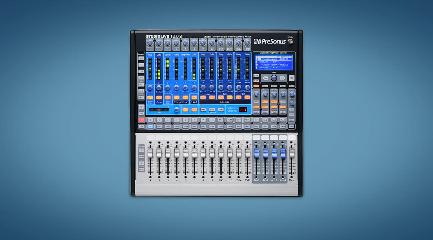The image size is (433, 240).
Task: Open the System menu button
Action: [274, 86]
